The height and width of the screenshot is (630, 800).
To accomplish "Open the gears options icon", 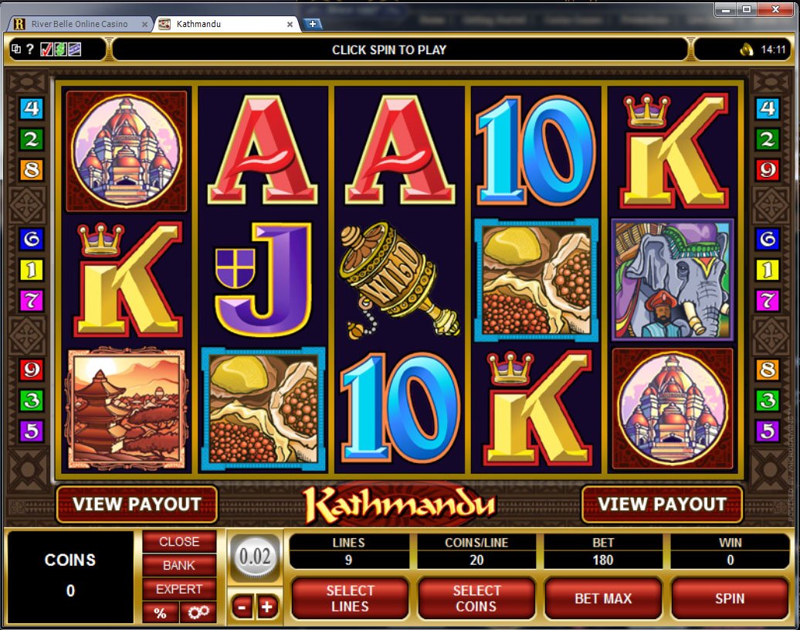I will pyautogui.click(x=198, y=611).
